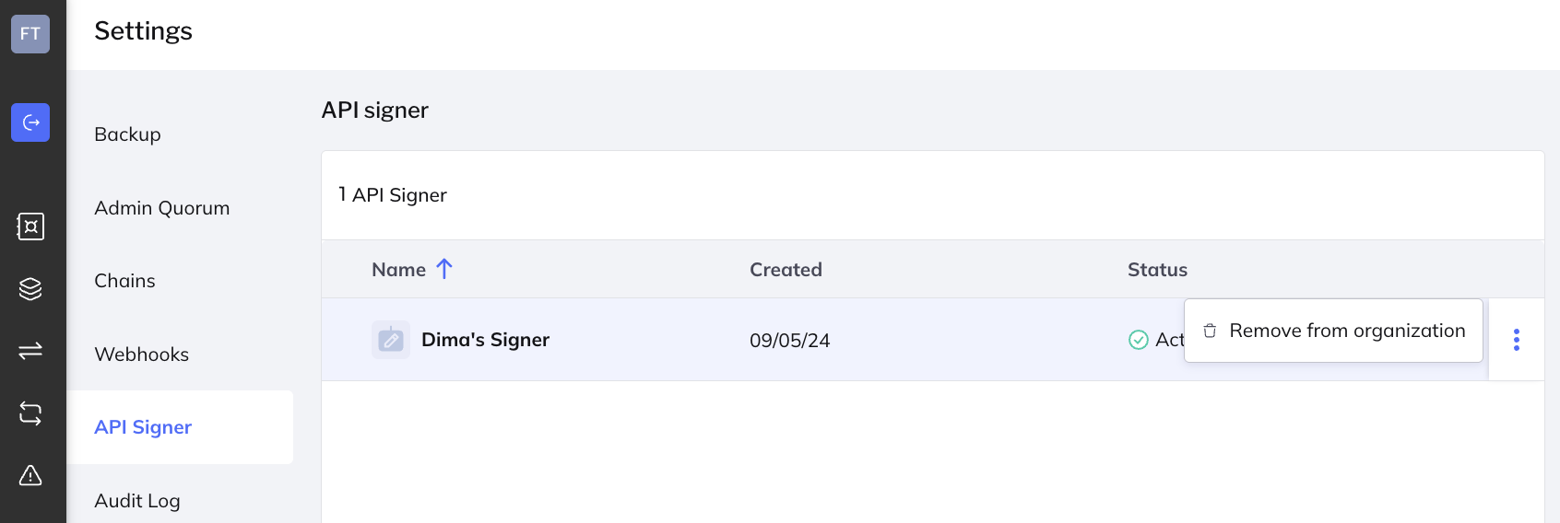Image resolution: width=1560 pixels, height=523 pixels.
Task: Go to Admin Quorum settings
Action: (x=162, y=208)
